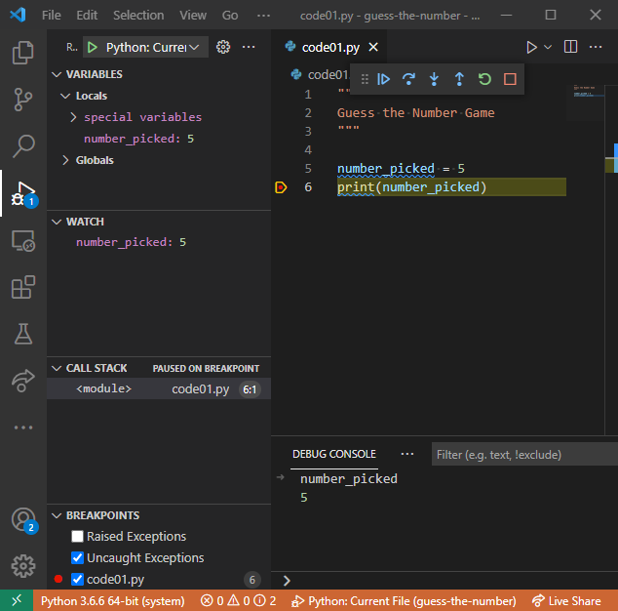Stop the debugger with the red square

click(x=510, y=79)
